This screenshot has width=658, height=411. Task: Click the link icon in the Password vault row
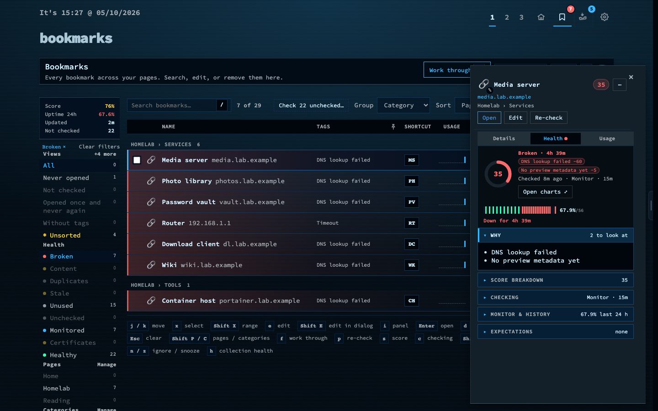pos(151,202)
